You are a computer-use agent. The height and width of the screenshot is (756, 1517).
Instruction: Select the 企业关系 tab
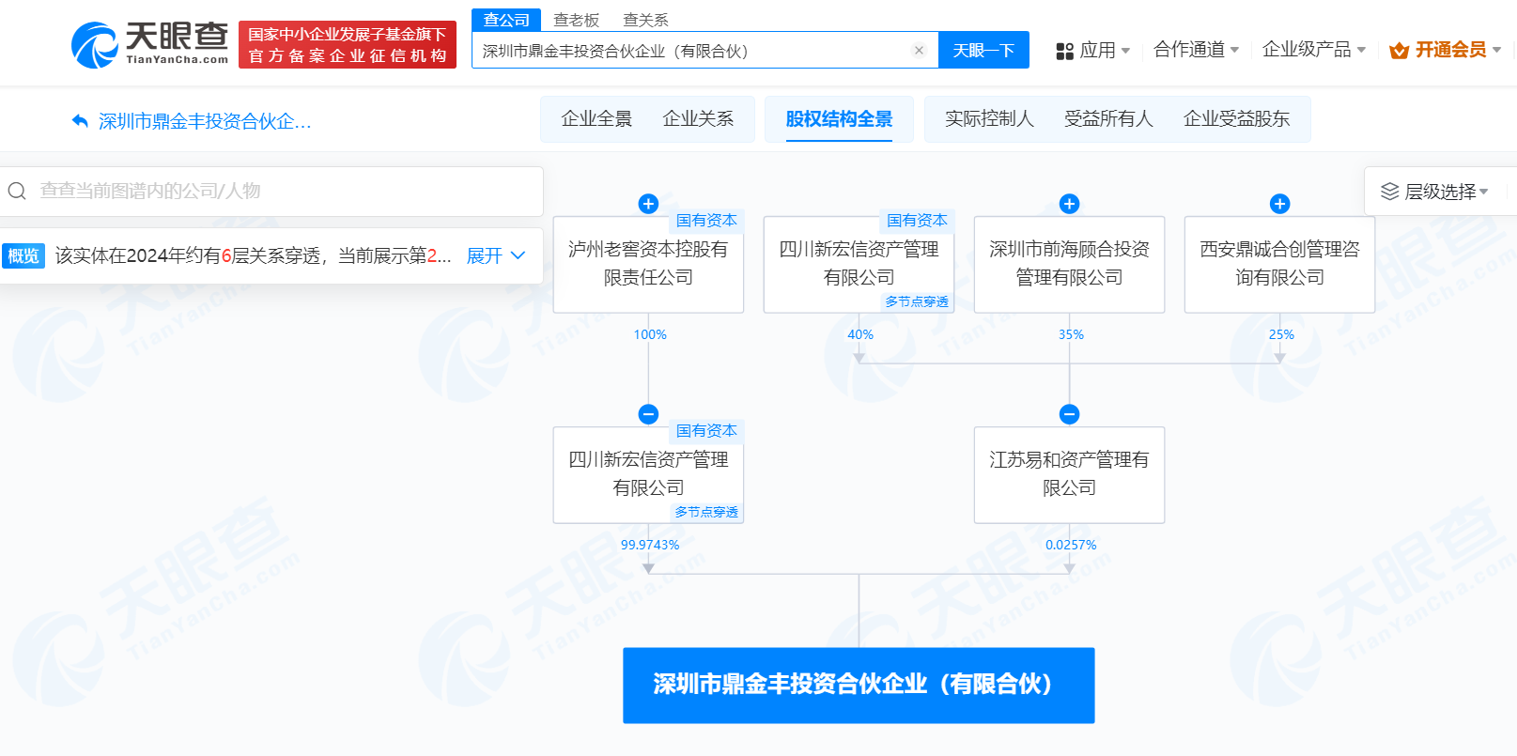[x=698, y=118]
